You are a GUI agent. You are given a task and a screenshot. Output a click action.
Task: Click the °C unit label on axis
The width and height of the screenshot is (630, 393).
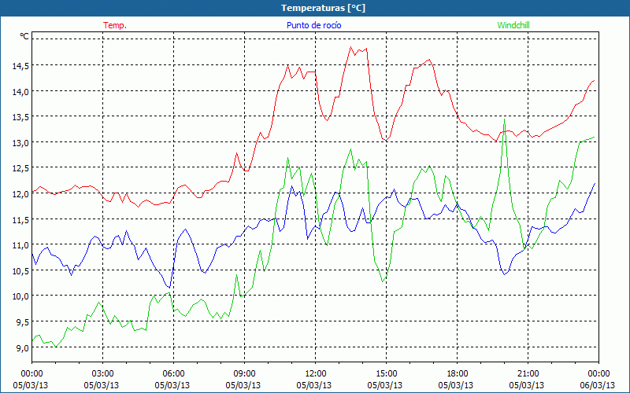24,36
